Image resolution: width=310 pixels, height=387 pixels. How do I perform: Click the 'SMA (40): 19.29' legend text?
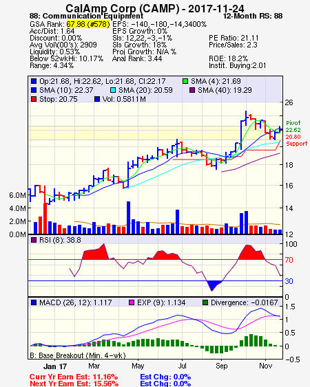click(225, 90)
